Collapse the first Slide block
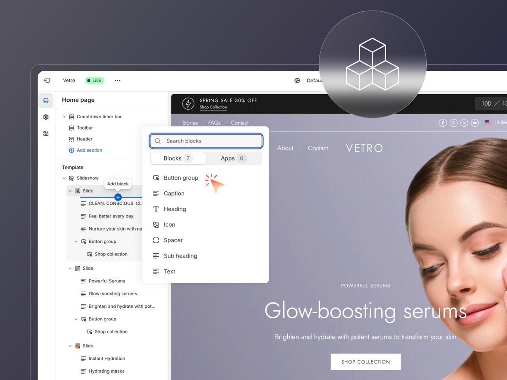Screen dimensions: 507x380 pyautogui.click(x=70, y=191)
